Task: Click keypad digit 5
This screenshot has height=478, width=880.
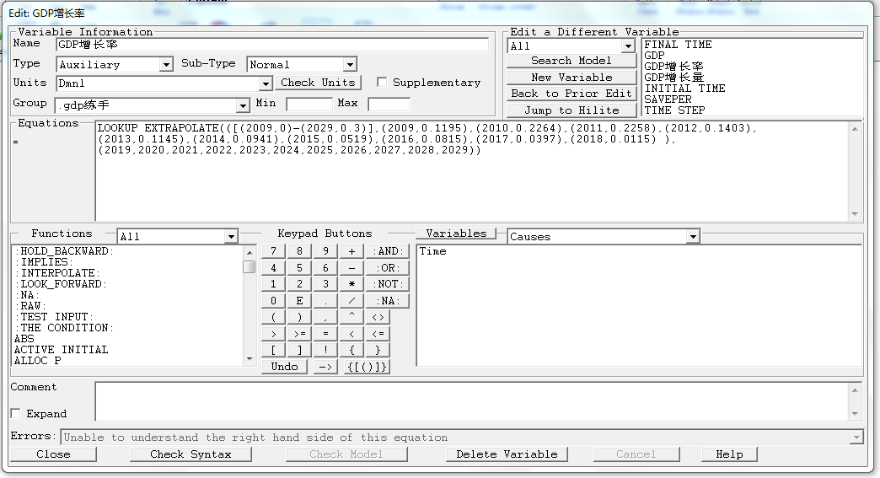Action: click(300, 268)
